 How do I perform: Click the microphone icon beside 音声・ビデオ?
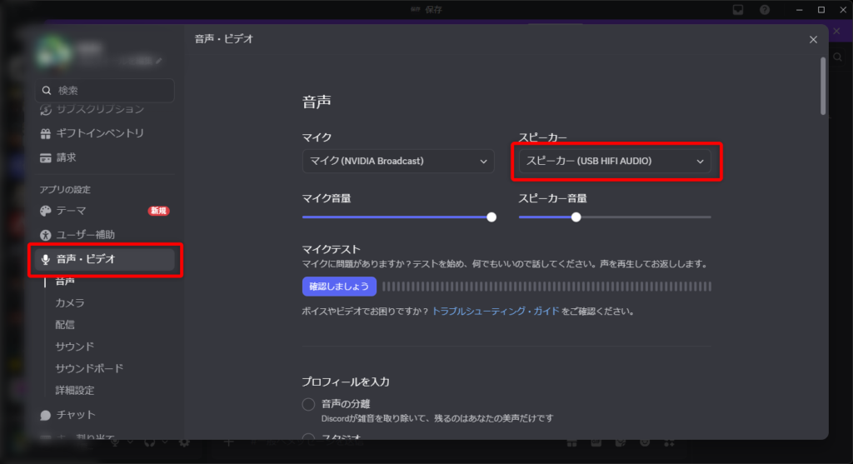[46, 259]
